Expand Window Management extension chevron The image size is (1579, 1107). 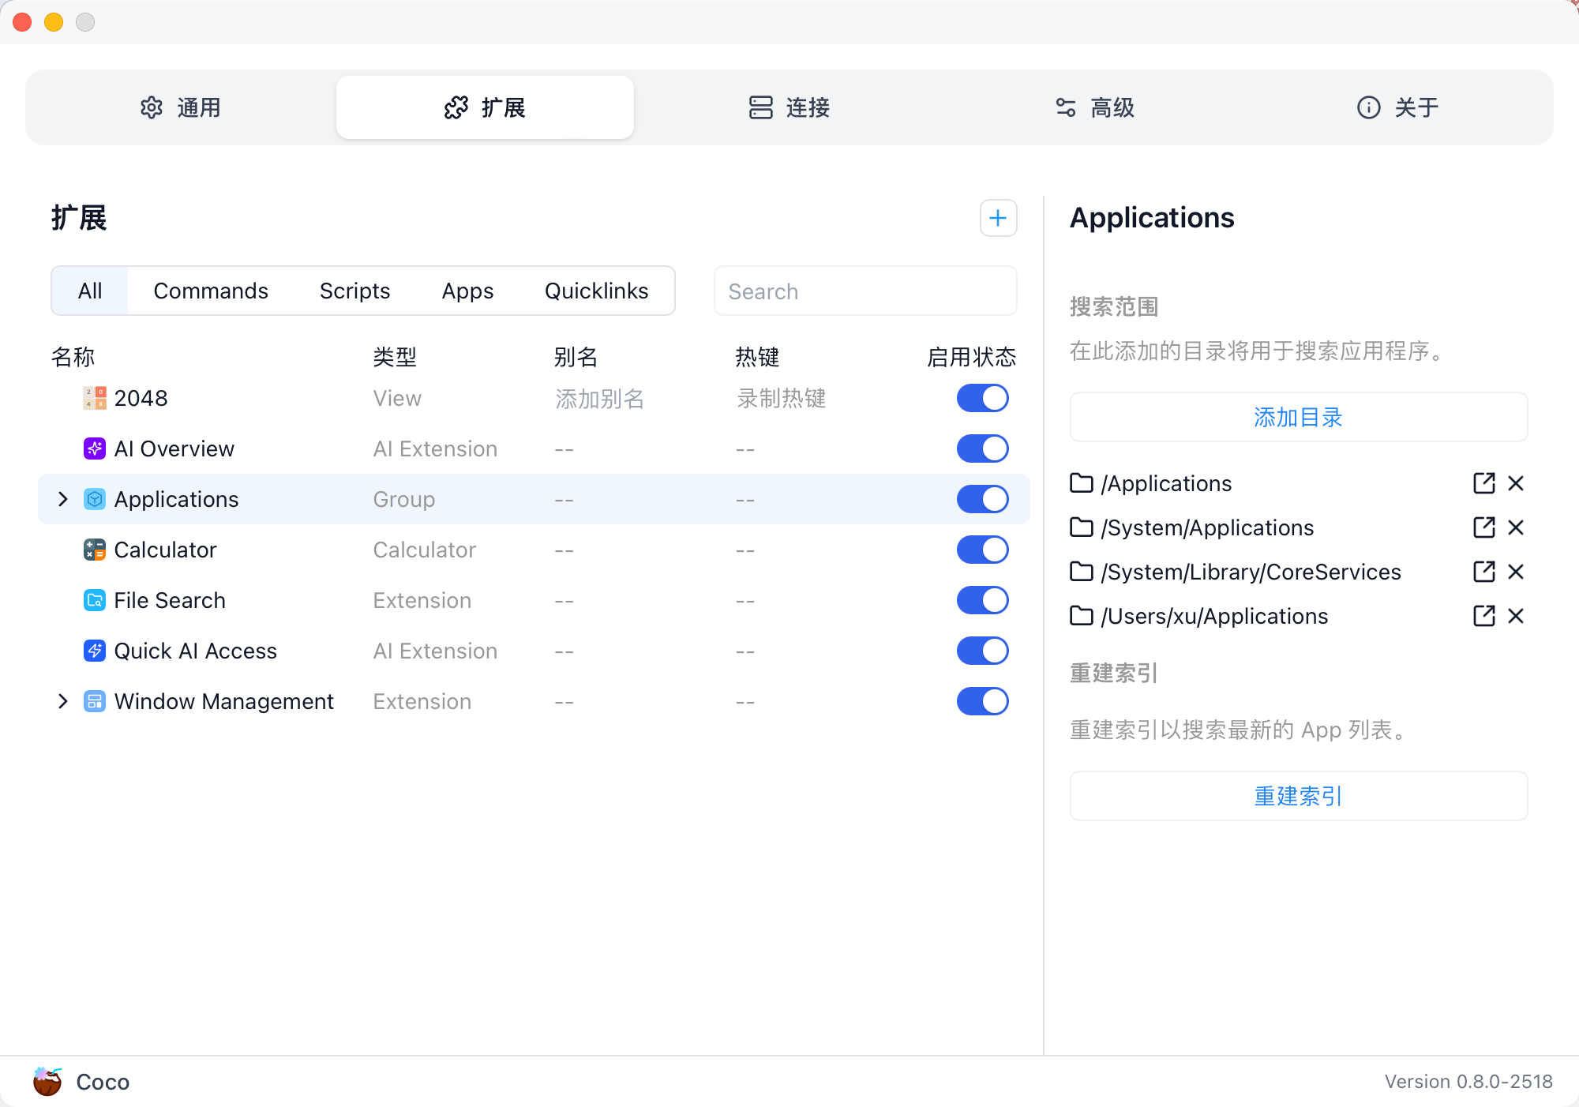point(63,701)
